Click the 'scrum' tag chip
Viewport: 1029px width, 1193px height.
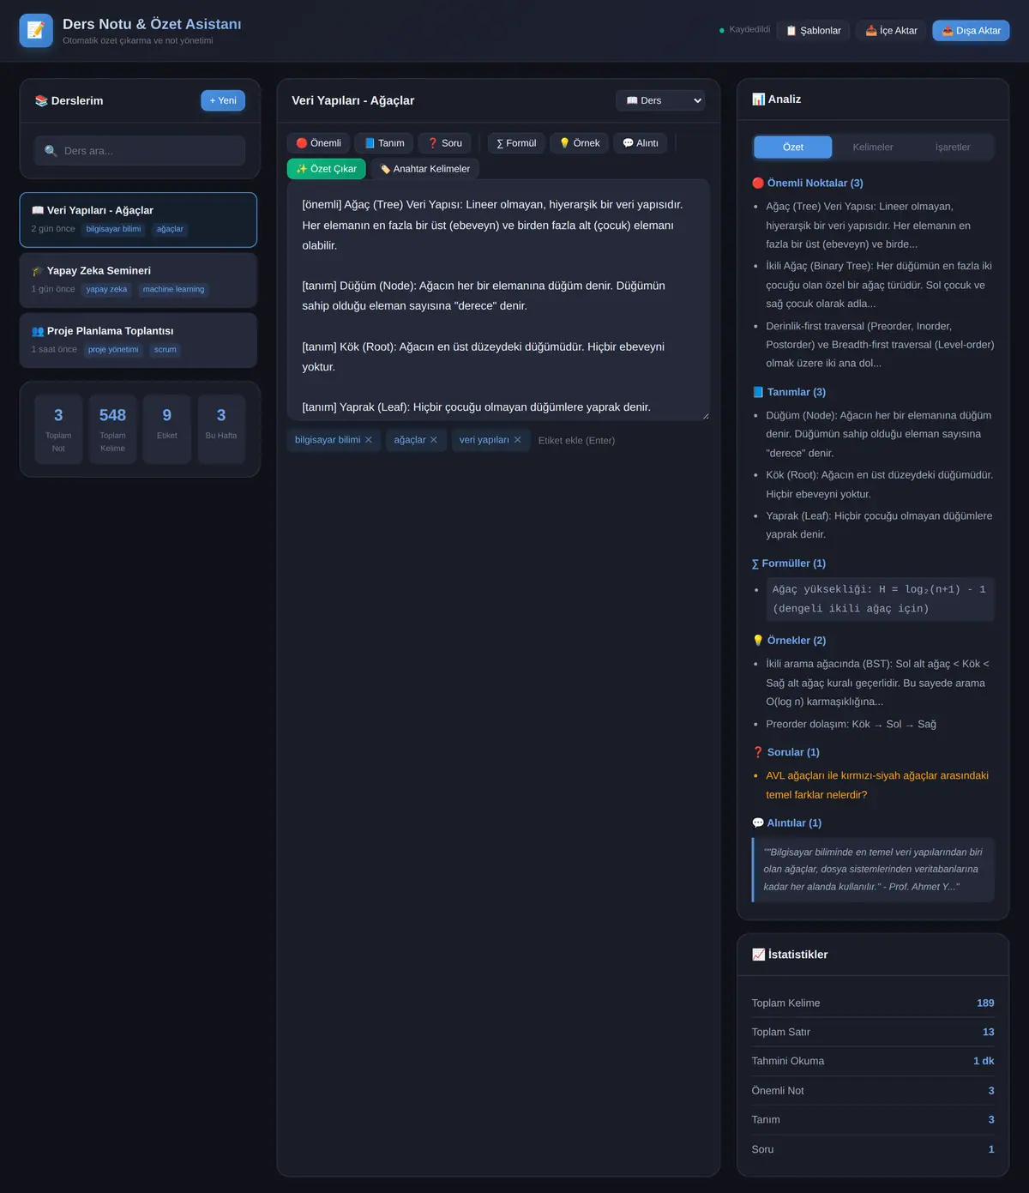coord(165,350)
